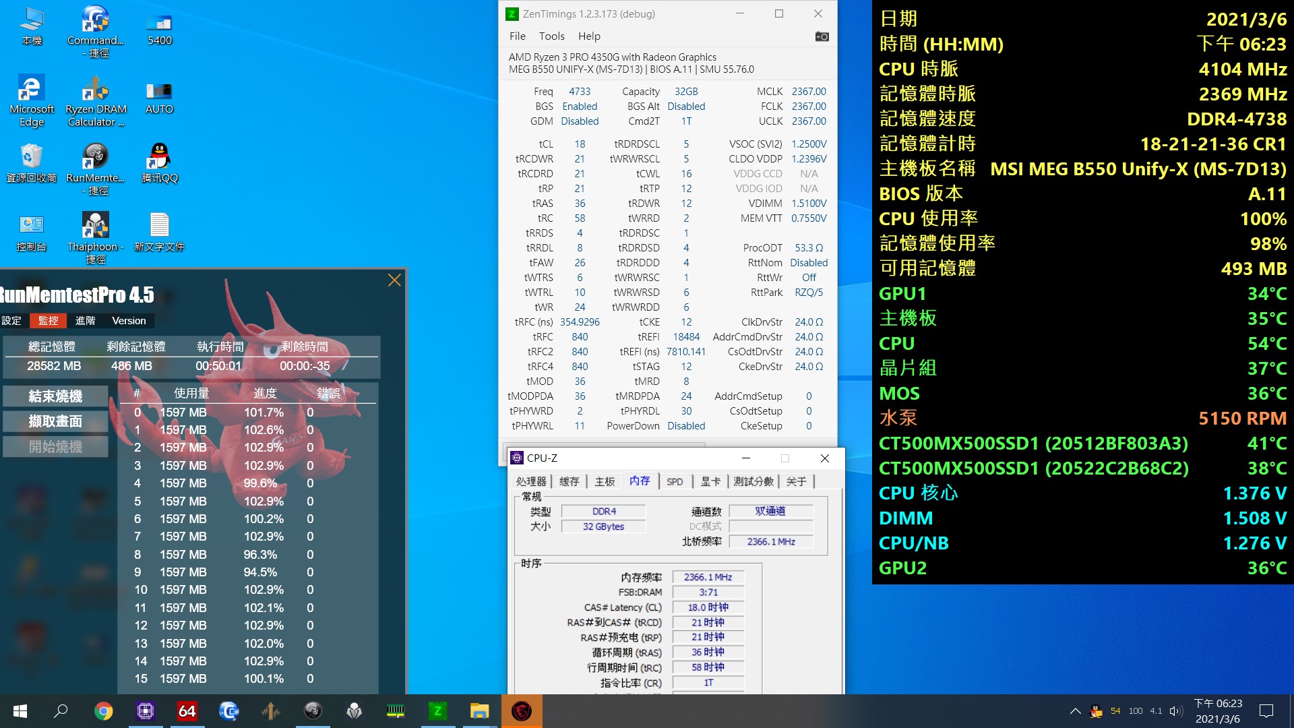This screenshot has height=728, width=1294.
Task: Click the 内存频率 2366.1 MHz field
Action: 708,578
